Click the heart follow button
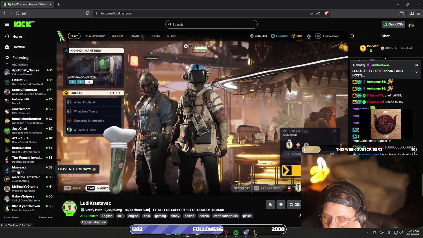Image resolution: width=423 pixels, height=238 pixels. [x=281, y=205]
